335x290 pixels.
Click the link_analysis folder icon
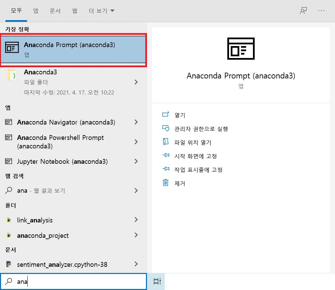(x=9, y=220)
